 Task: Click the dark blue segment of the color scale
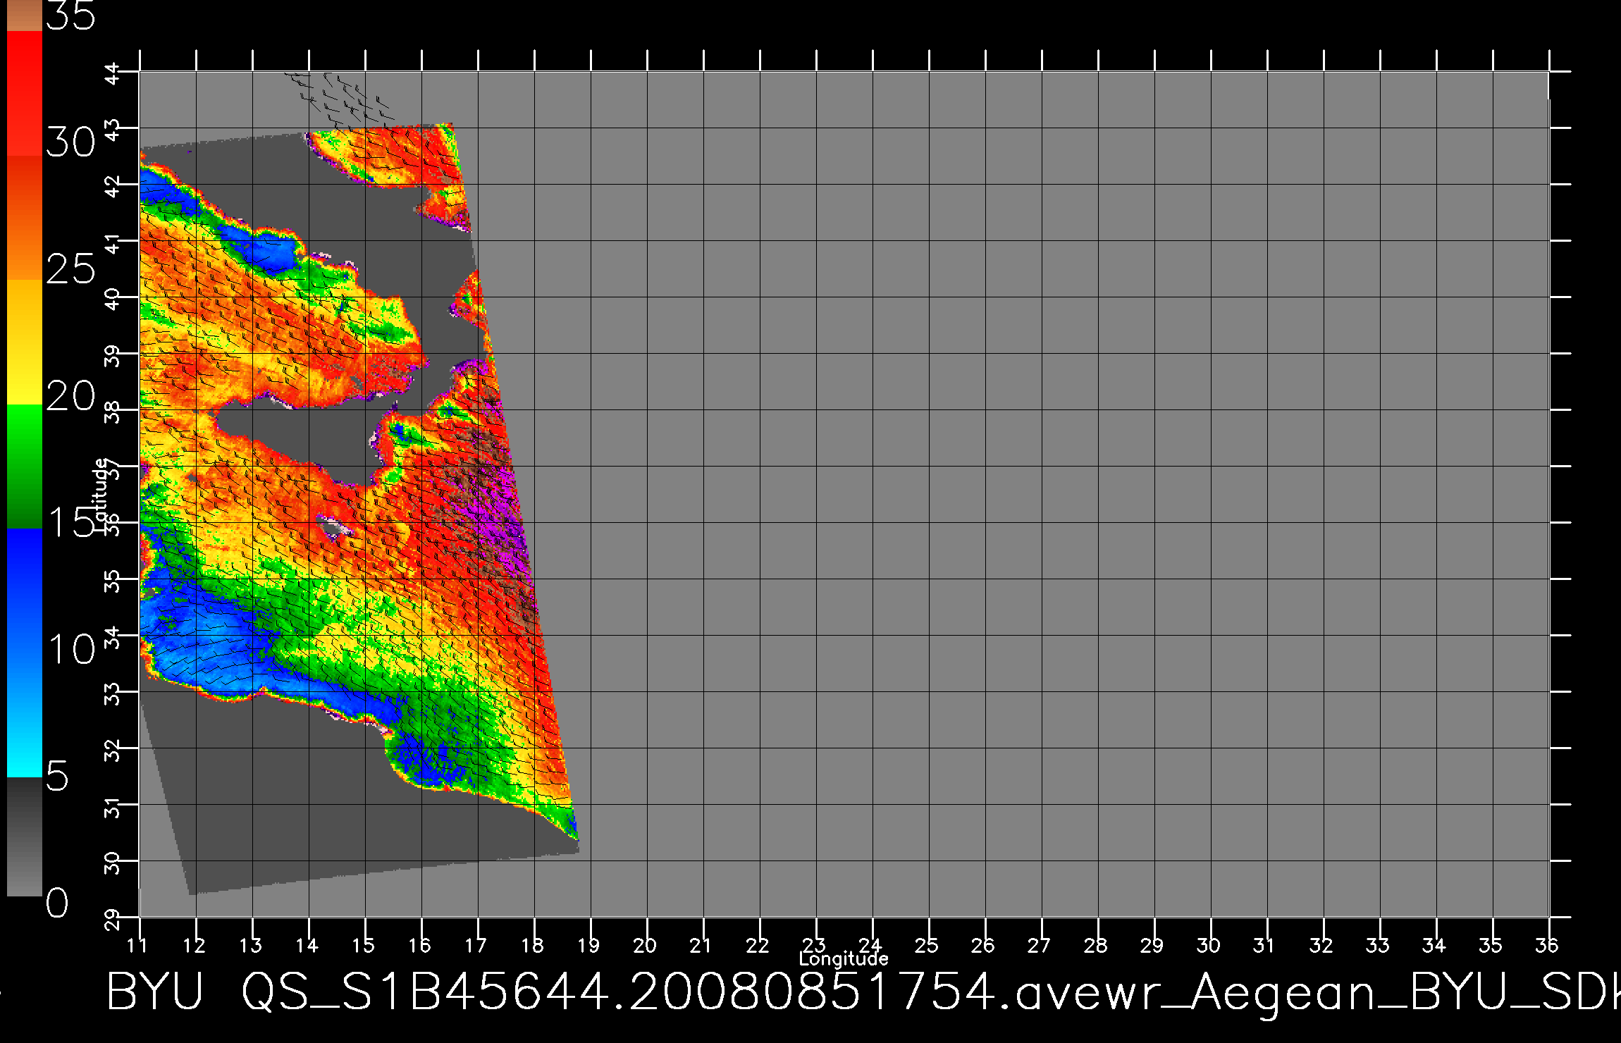point(24,591)
